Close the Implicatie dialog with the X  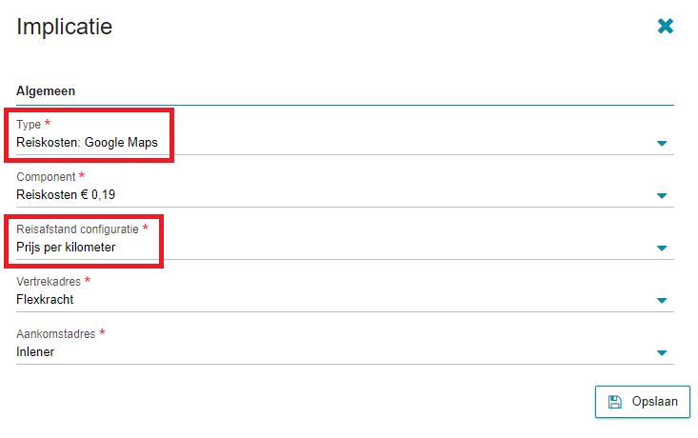(x=665, y=27)
